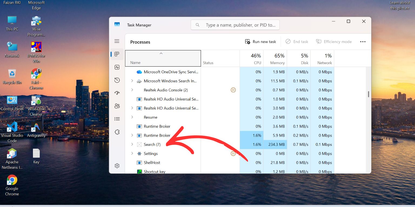415x207 pixels.
Task: Open the Users page in sidebar
Action: tap(117, 106)
